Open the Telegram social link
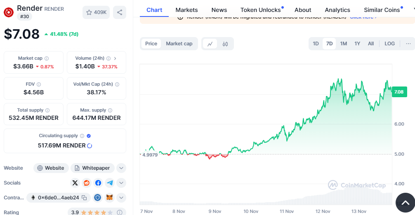The height and width of the screenshot is (215, 415). tap(110, 183)
